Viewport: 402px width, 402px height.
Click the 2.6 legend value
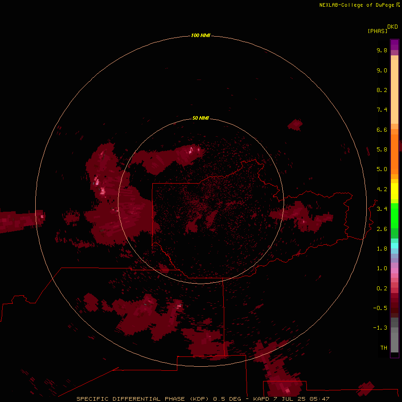click(382, 229)
